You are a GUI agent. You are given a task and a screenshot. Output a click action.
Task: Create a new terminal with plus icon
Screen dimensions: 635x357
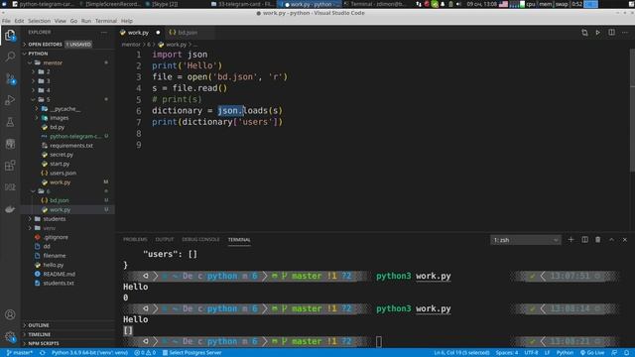[571, 240]
